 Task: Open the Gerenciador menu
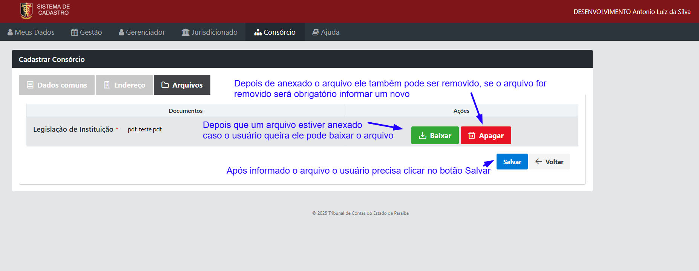142,32
